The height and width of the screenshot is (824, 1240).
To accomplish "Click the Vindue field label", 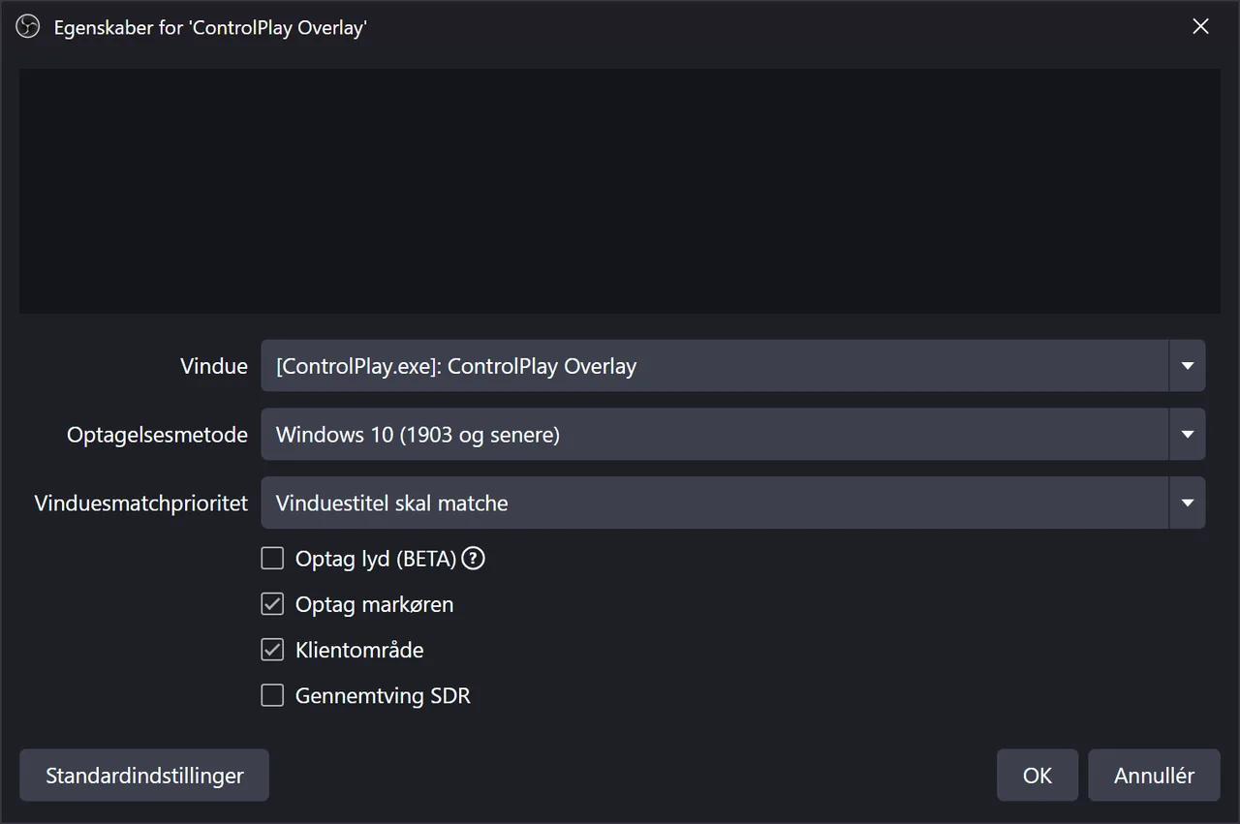I will point(214,367).
